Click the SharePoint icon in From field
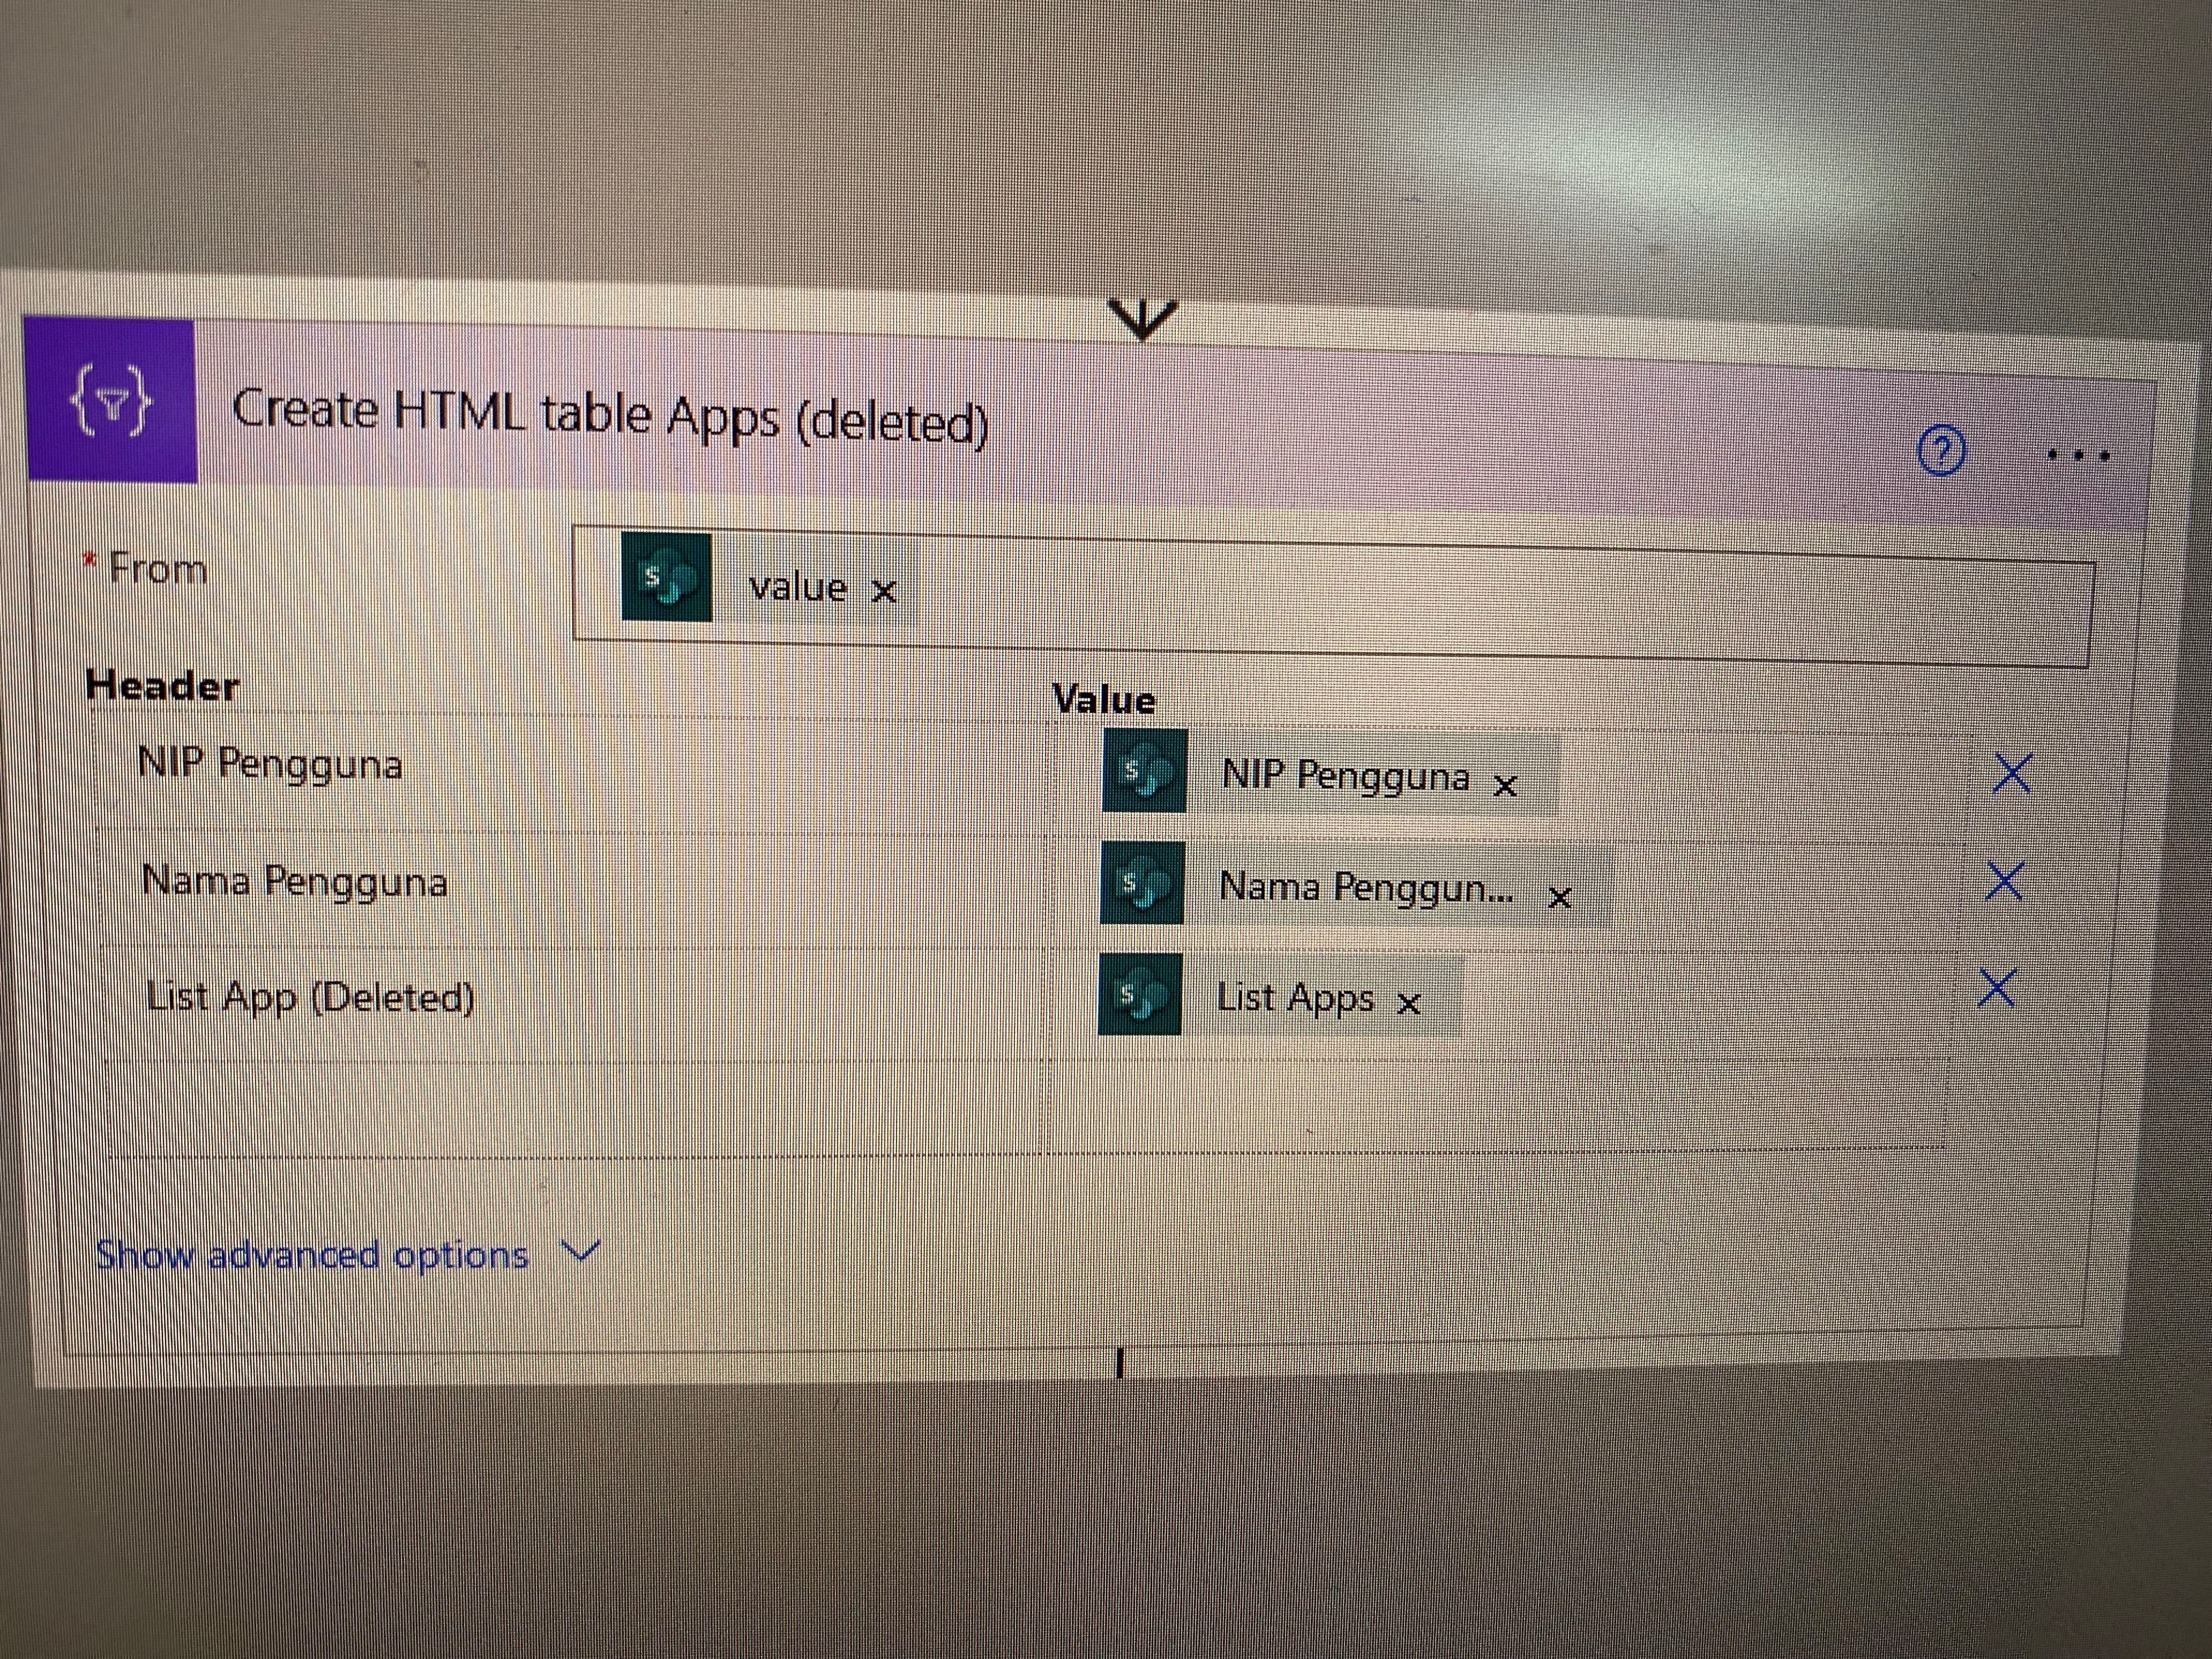Viewport: 2212px width, 1659px height. [x=666, y=577]
